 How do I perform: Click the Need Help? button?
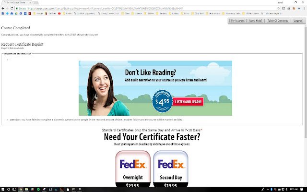point(256,21)
